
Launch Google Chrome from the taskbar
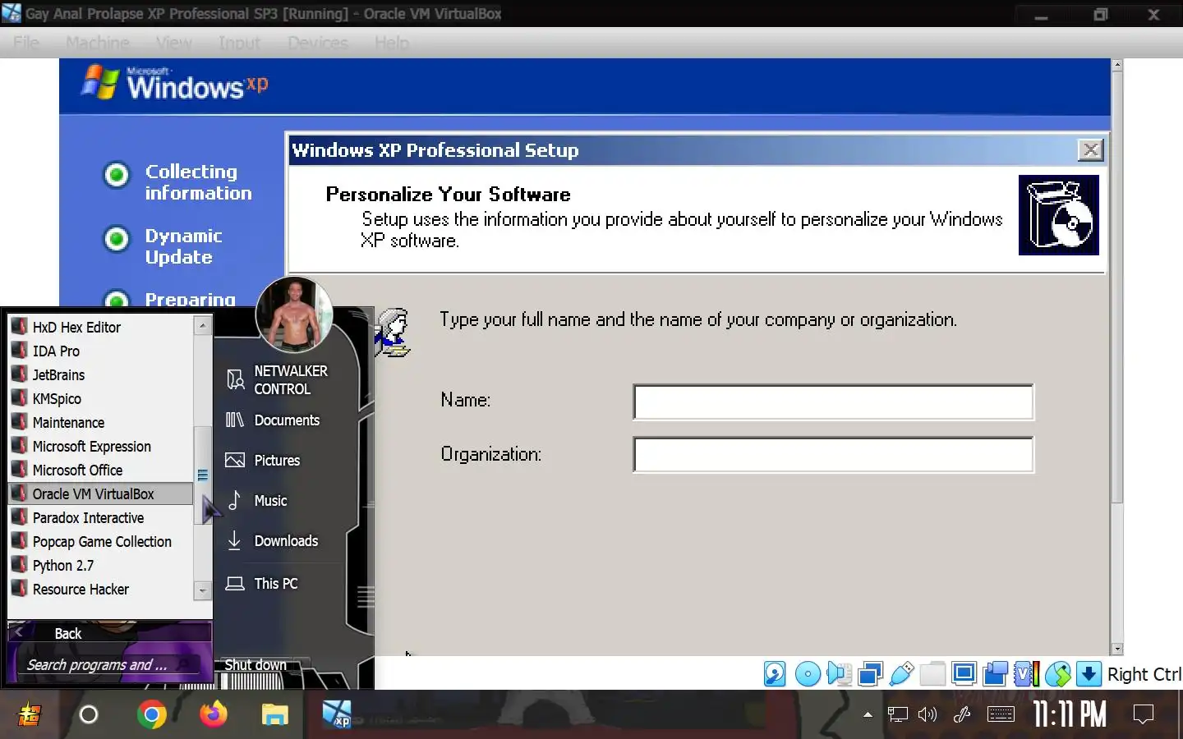[151, 714]
